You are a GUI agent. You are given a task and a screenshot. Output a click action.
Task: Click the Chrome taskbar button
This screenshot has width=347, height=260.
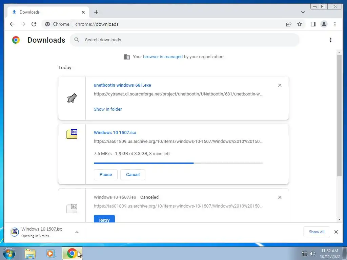click(x=72, y=253)
